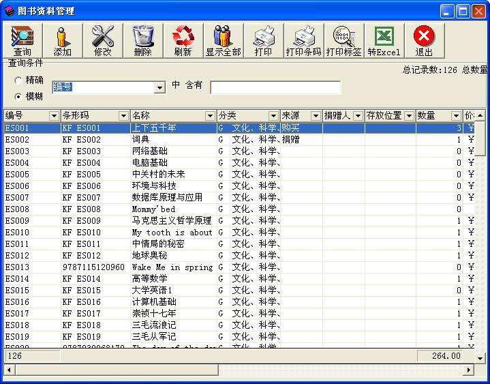Viewport: 490px width, 384px height.
Task: Click the 打印条码 print barcode icon
Action: point(304,41)
